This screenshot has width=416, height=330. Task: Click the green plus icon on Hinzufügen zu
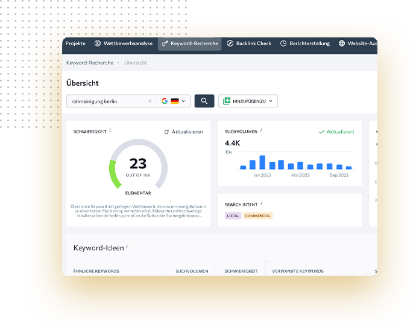pyautogui.click(x=227, y=101)
